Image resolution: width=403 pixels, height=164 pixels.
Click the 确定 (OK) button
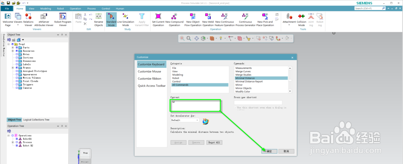pyautogui.click(x=269, y=152)
